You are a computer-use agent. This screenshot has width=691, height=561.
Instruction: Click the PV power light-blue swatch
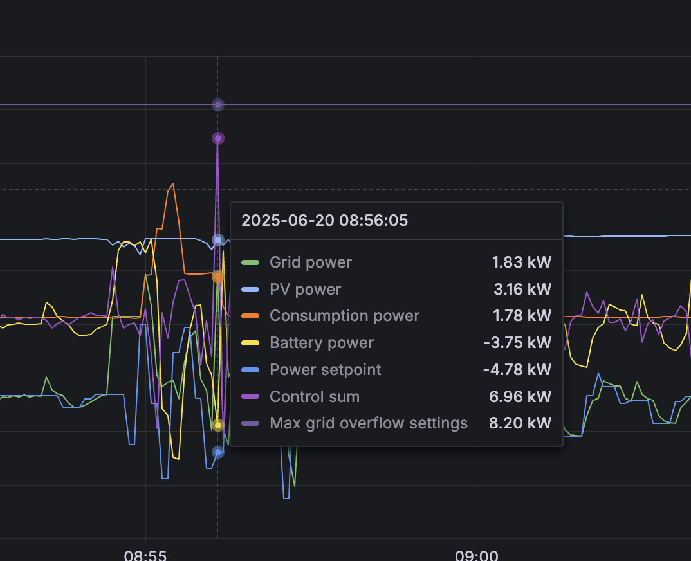250,290
